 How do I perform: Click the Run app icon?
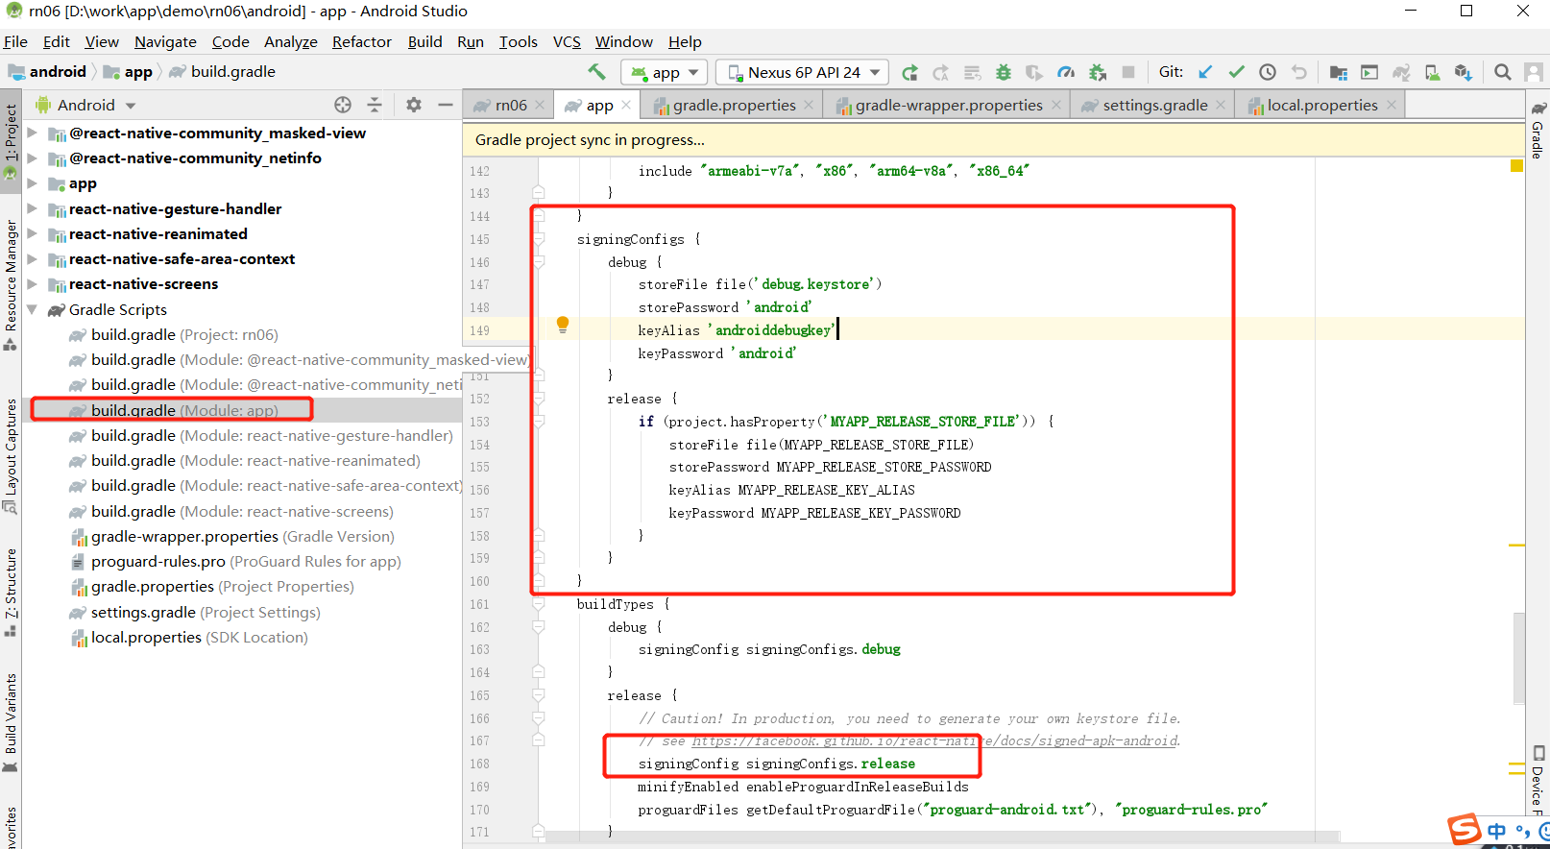click(x=910, y=72)
